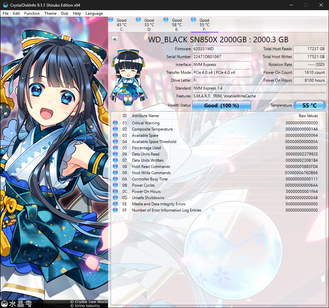This screenshot has width=329, height=308.
Task: Click the Good (100 %) health status button
Action: coord(222,105)
